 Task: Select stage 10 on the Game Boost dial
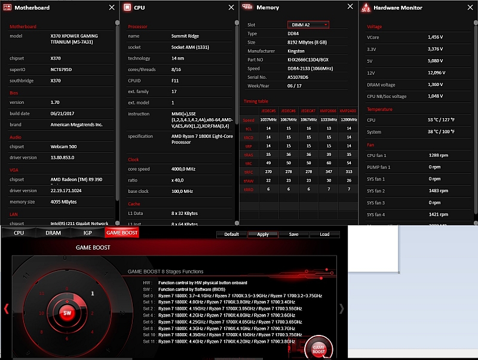[41, 313]
